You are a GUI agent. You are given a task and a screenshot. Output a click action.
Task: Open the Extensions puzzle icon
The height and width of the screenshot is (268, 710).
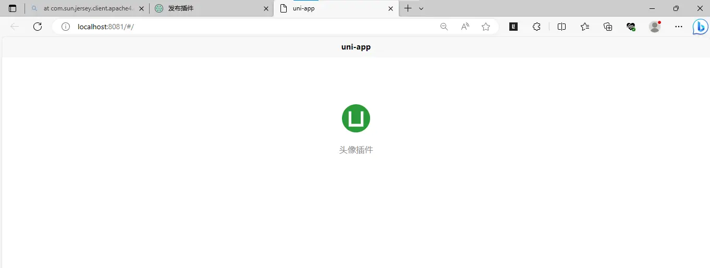pos(536,27)
